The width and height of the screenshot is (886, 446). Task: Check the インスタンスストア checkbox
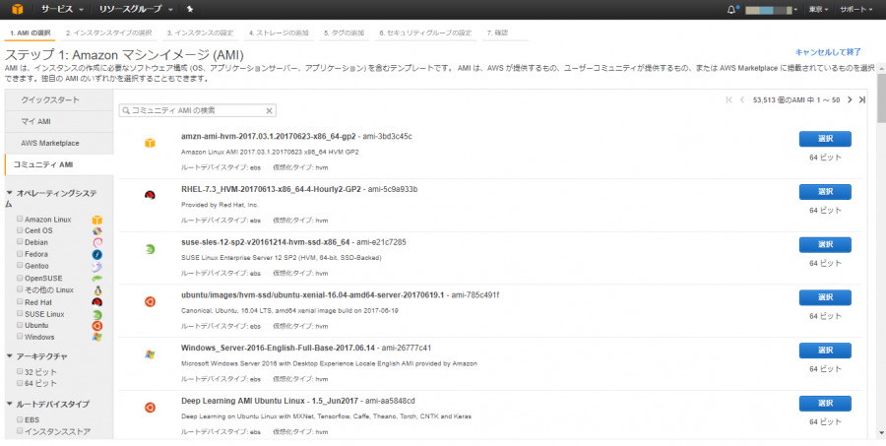(20, 430)
